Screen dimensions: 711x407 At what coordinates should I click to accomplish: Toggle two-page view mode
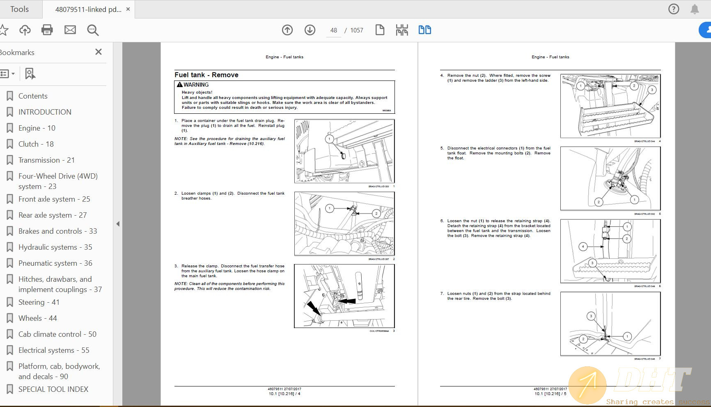tap(424, 30)
